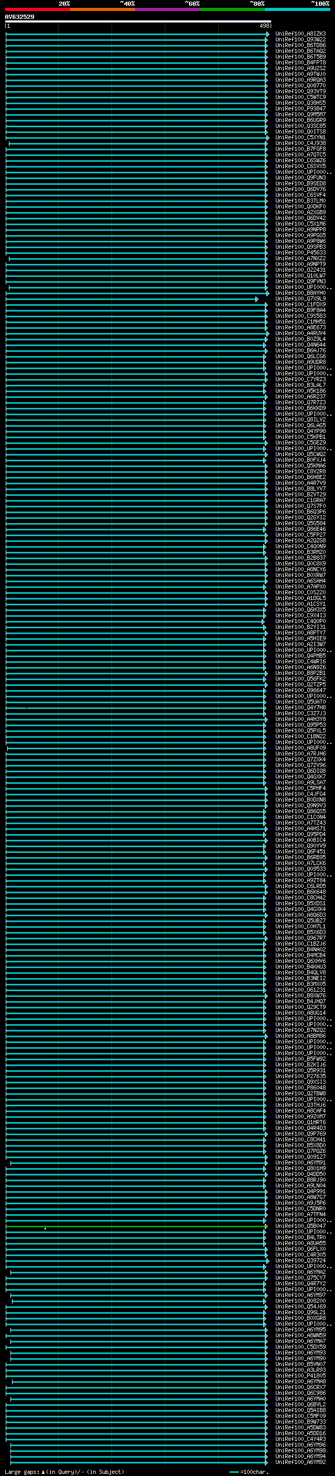335x1476 pixels.
Task: Select hit label UniRef100_A7TZ43
Action: [x=300, y=822]
